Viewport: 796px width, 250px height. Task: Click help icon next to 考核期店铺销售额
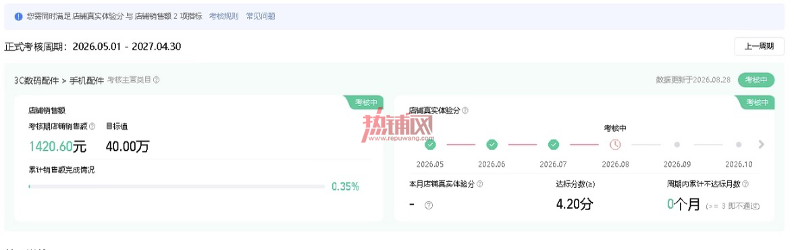[92, 126]
